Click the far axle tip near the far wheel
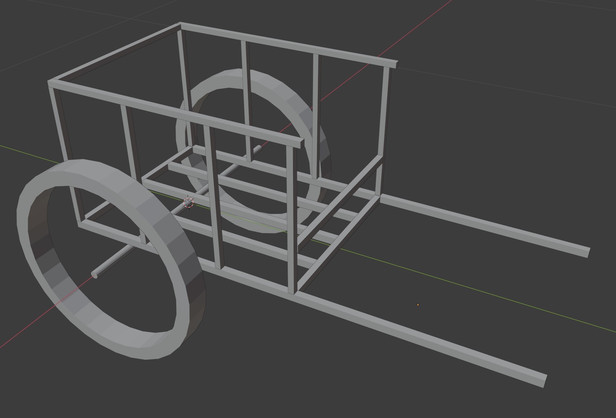This screenshot has height=418, width=616. 259,147
